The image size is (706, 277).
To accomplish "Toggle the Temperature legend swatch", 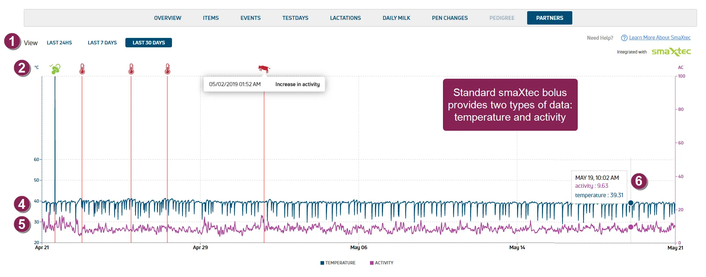I will click(322, 263).
